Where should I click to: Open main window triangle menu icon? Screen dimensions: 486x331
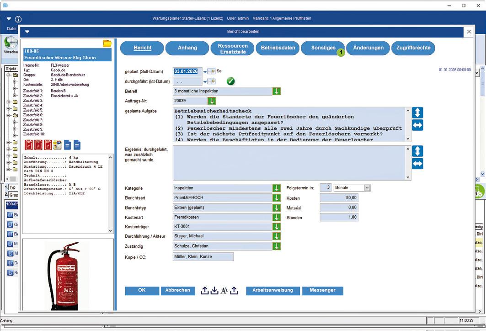(9, 19)
